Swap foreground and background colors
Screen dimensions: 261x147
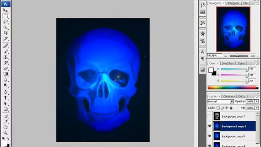pyautogui.click(x=8, y=139)
